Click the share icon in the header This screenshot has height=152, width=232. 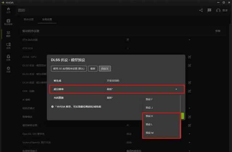pos(201,10)
